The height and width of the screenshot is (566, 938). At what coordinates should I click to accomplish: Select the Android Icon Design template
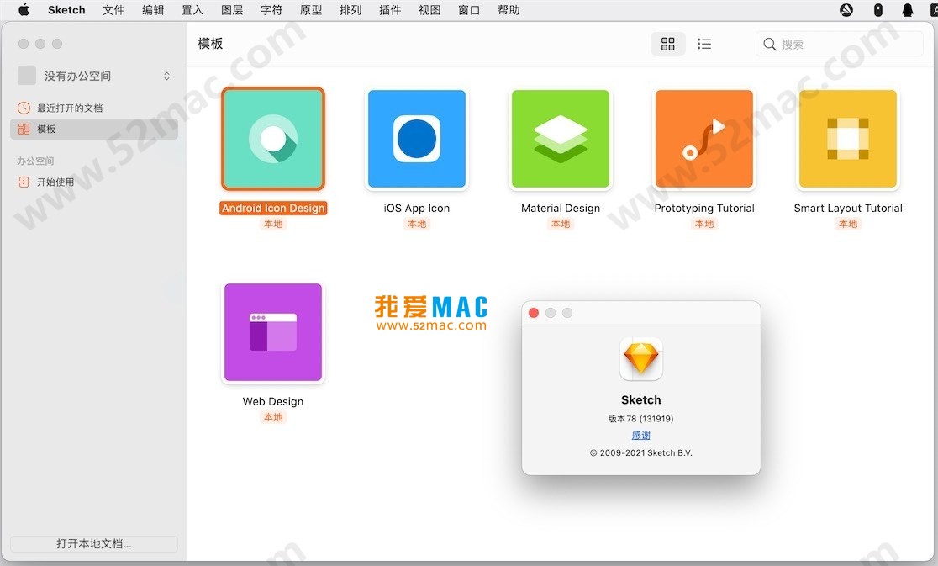pos(272,139)
